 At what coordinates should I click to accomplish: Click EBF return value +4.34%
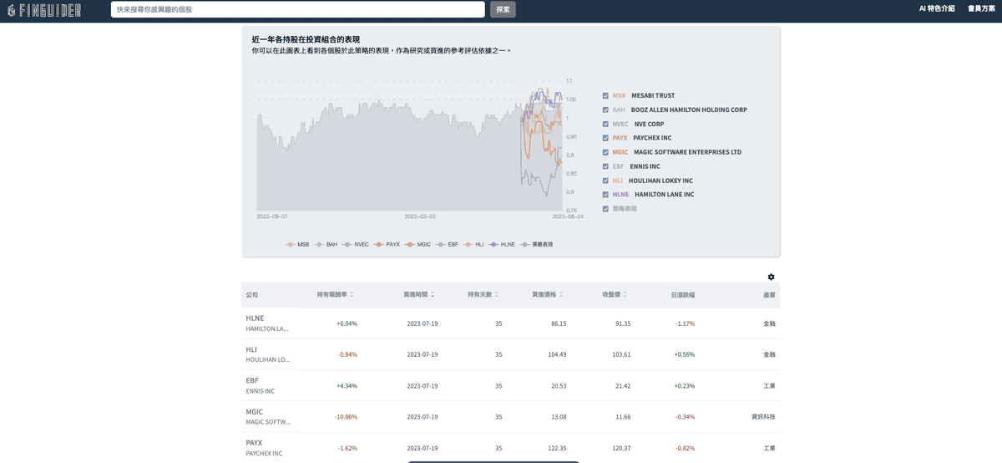click(x=347, y=385)
